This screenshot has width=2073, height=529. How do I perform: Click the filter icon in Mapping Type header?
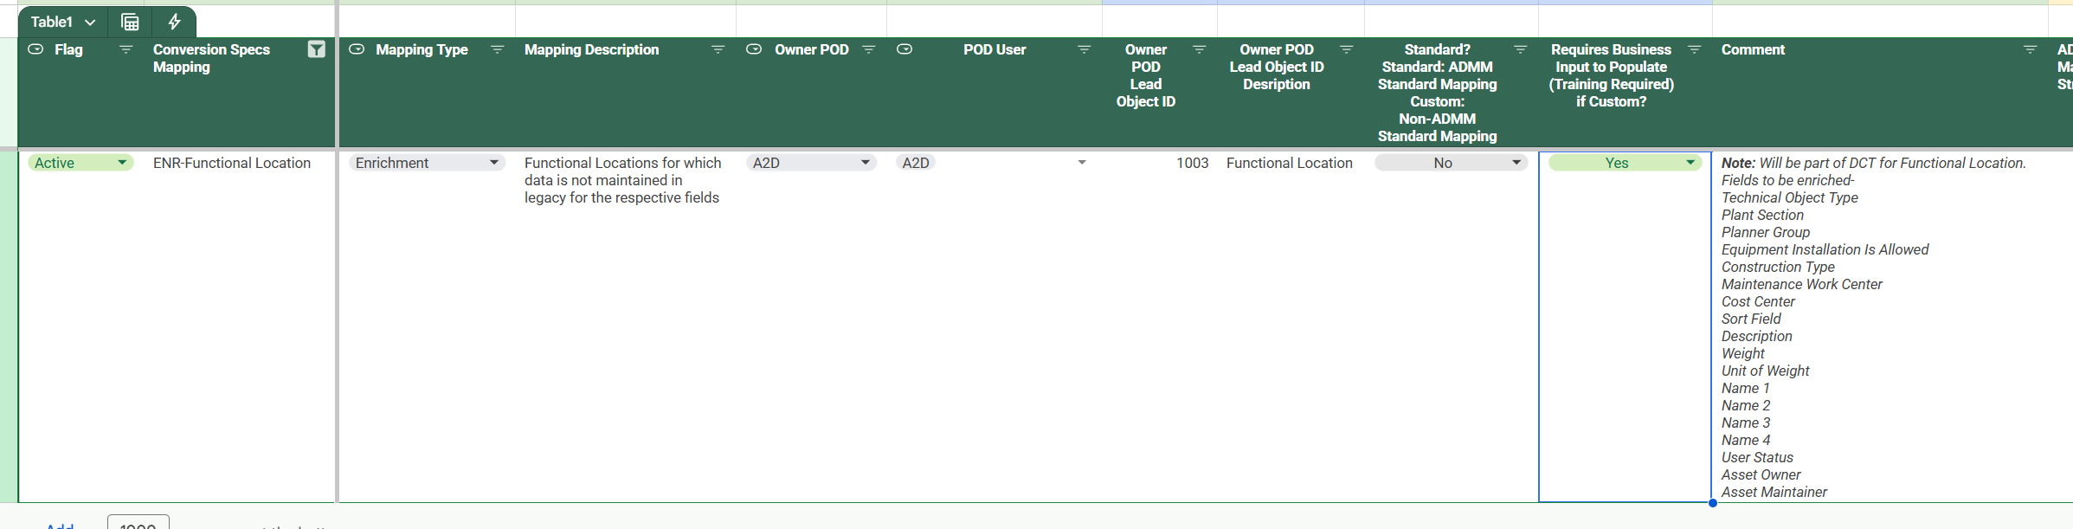click(498, 50)
